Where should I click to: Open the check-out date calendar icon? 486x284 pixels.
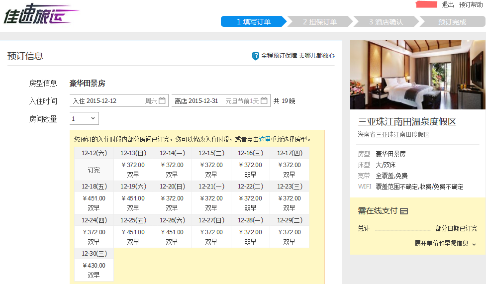264,101
